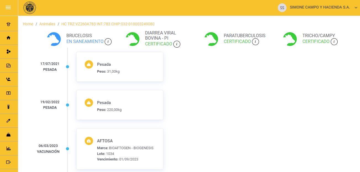Open the hamburger menu

(8, 8)
